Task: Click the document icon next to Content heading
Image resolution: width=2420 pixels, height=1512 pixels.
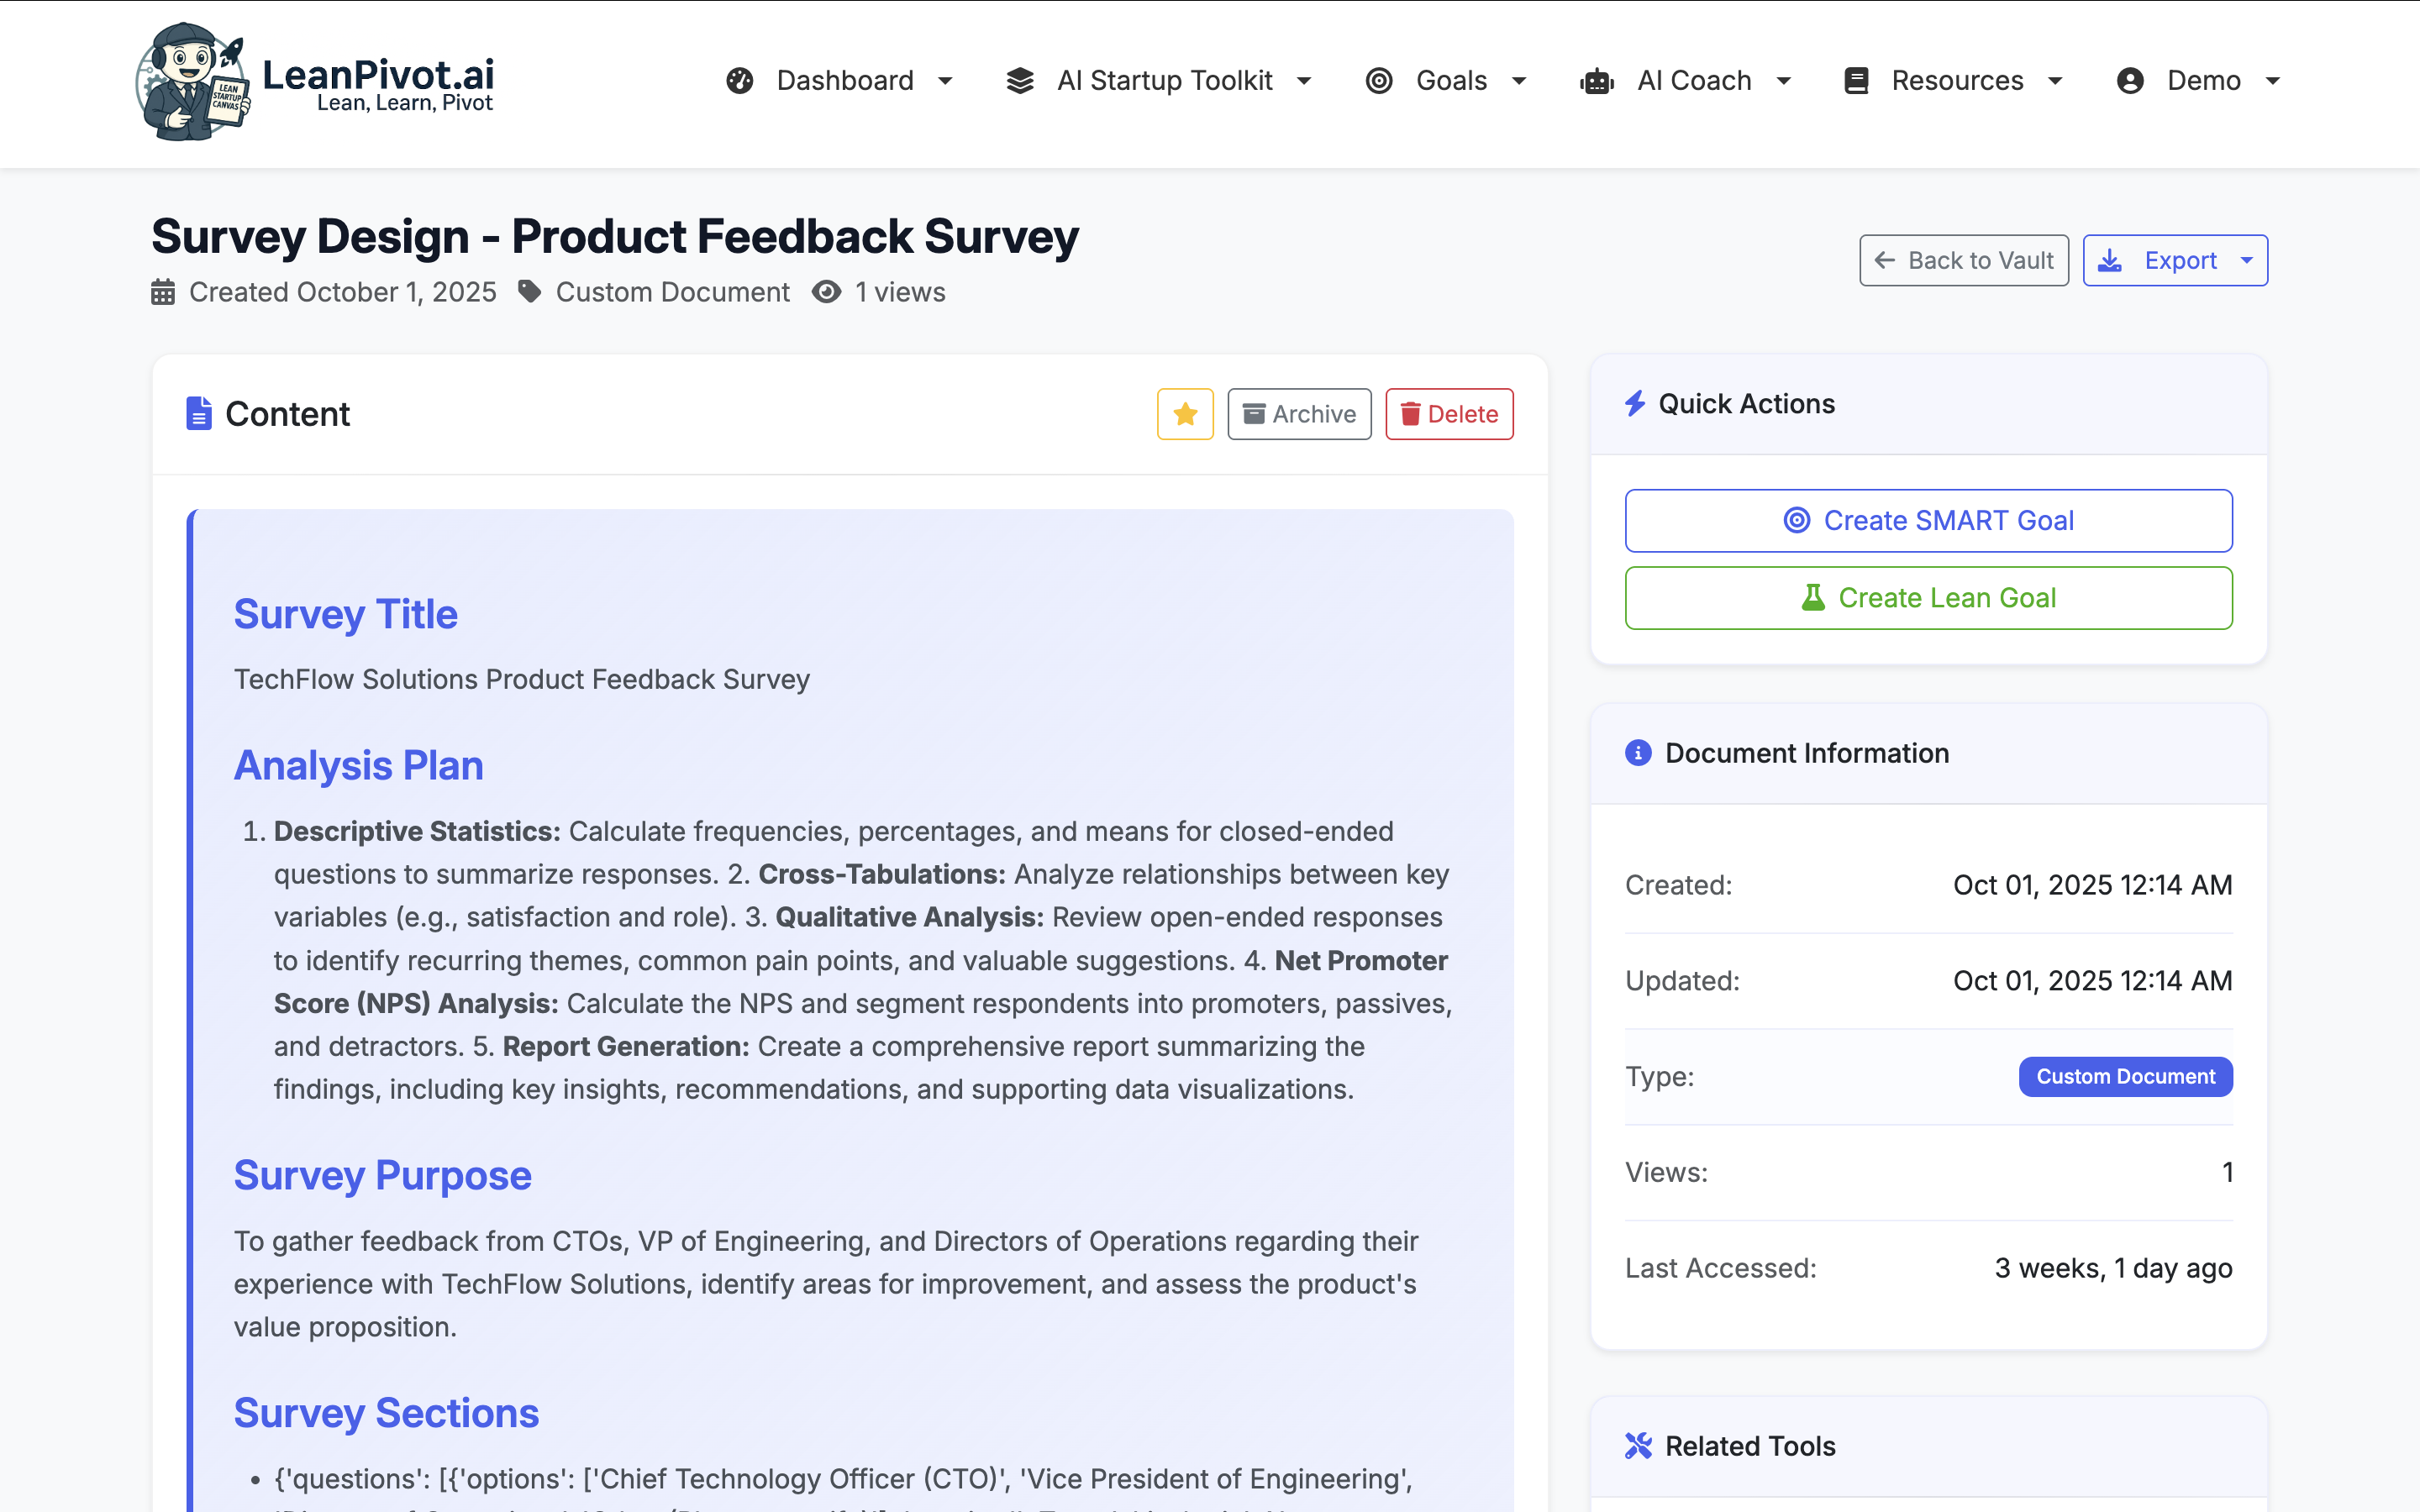Action: (x=199, y=413)
